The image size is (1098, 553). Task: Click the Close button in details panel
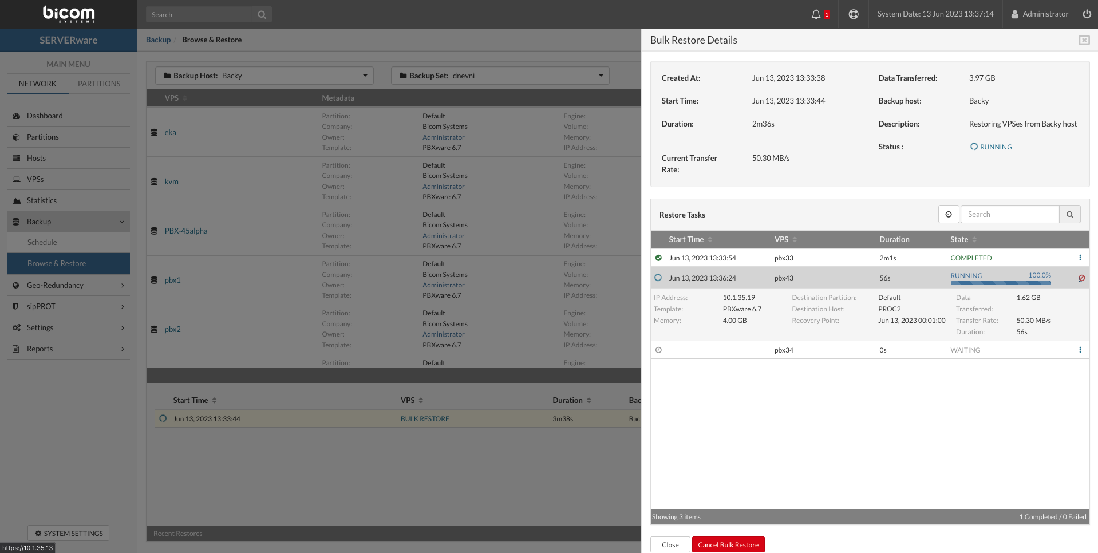click(670, 545)
